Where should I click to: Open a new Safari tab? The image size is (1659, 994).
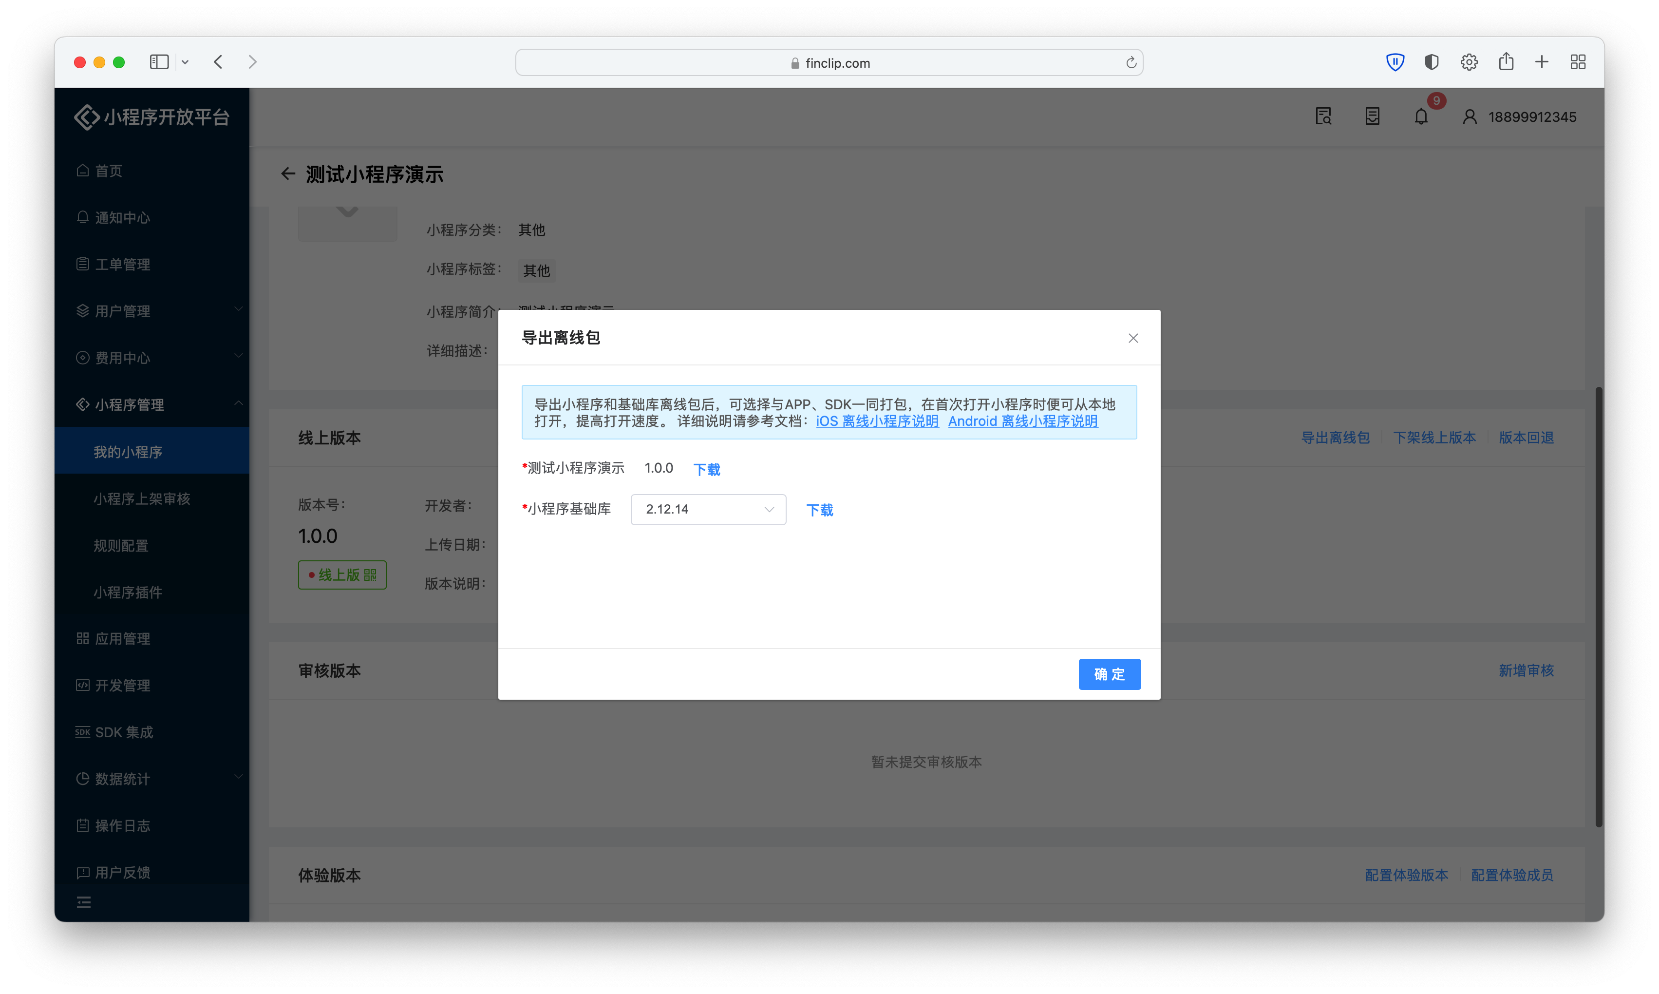pyautogui.click(x=1542, y=62)
